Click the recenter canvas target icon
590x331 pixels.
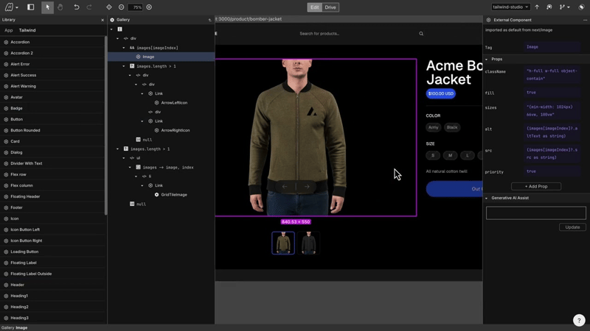[109, 7]
